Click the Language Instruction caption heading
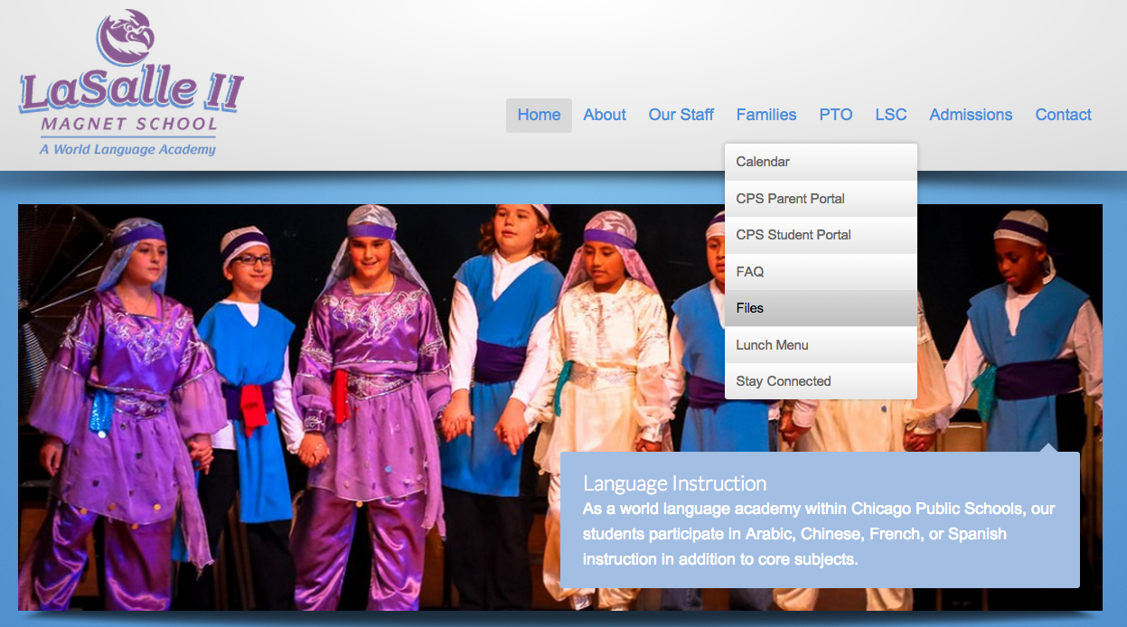 click(675, 483)
